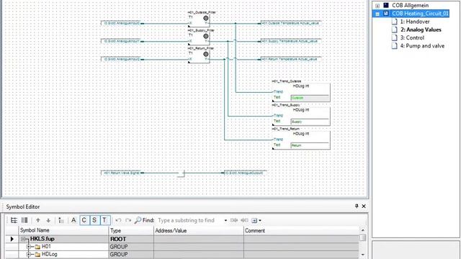This screenshot has width=461, height=259.
Task: Click the Symbol Editor scrollbar up arrow
Action: [363, 230]
